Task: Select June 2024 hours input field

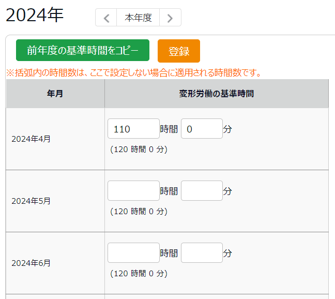Action: click(133, 252)
